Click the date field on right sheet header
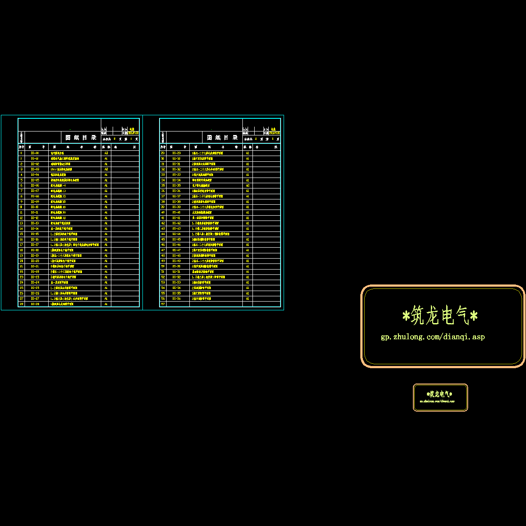Viewport: 526px width, 526px height. 274,133
